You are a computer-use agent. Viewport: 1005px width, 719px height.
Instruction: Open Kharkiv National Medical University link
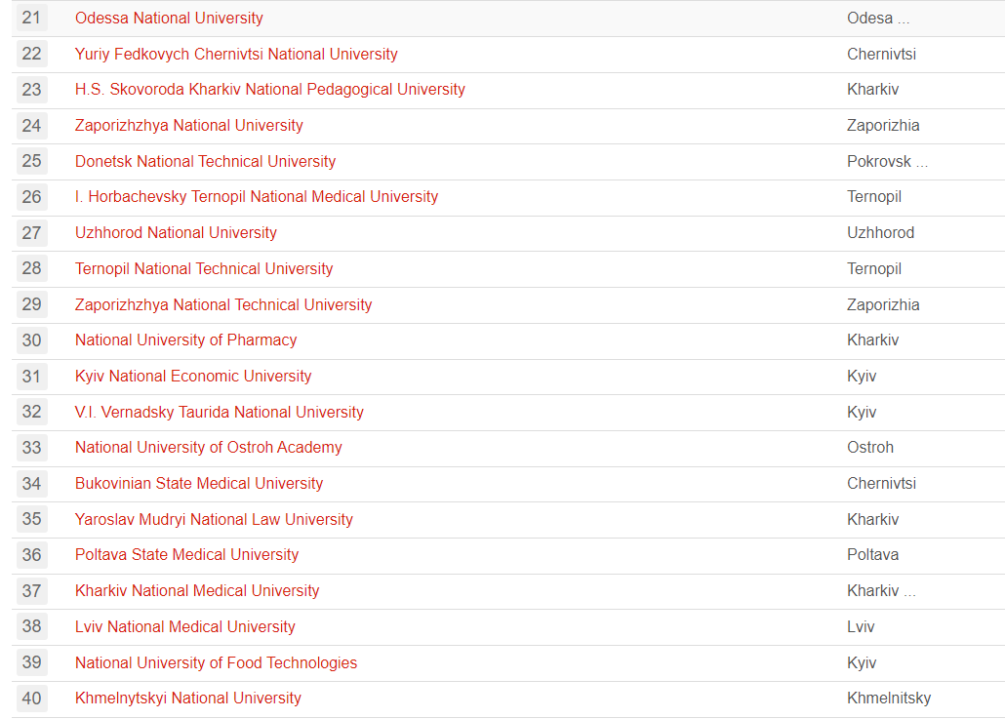(x=197, y=591)
